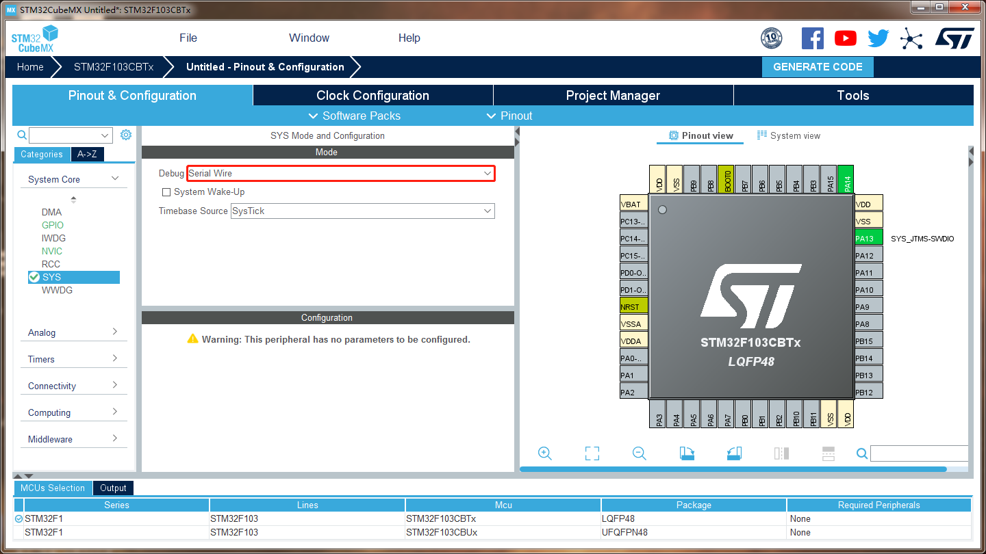Click GENERATE CODE button
The width and height of the screenshot is (986, 554).
pyautogui.click(x=818, y=67)
